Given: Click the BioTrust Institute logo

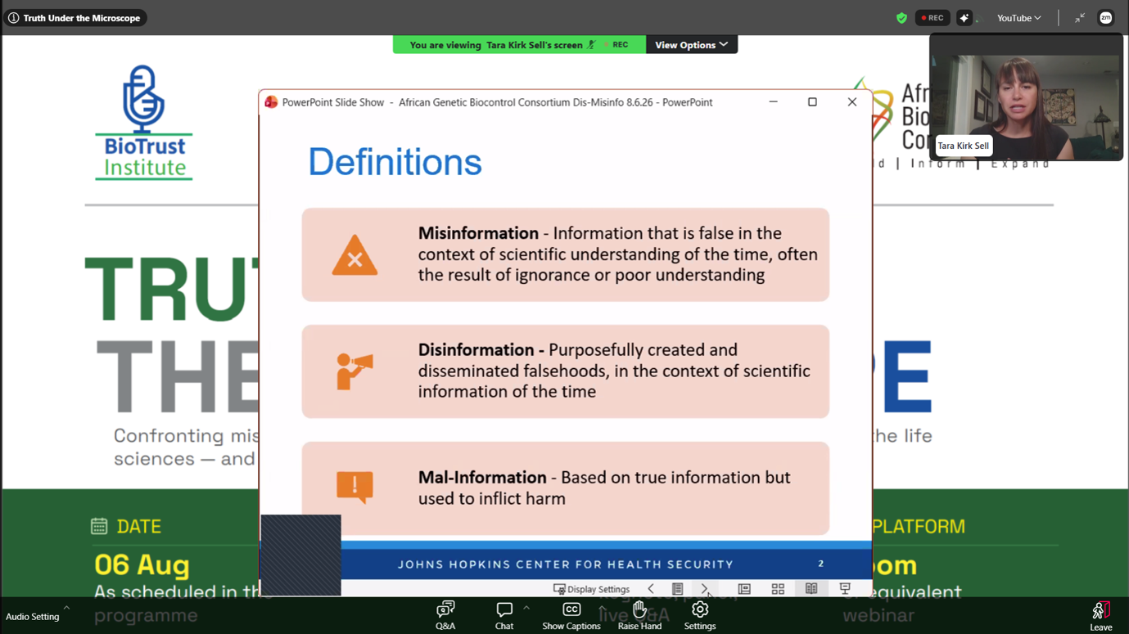Looking at the screenshot, I should (x=144, y=123).
